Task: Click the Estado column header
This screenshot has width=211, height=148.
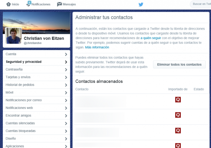Action: click(x=199, y=89)
